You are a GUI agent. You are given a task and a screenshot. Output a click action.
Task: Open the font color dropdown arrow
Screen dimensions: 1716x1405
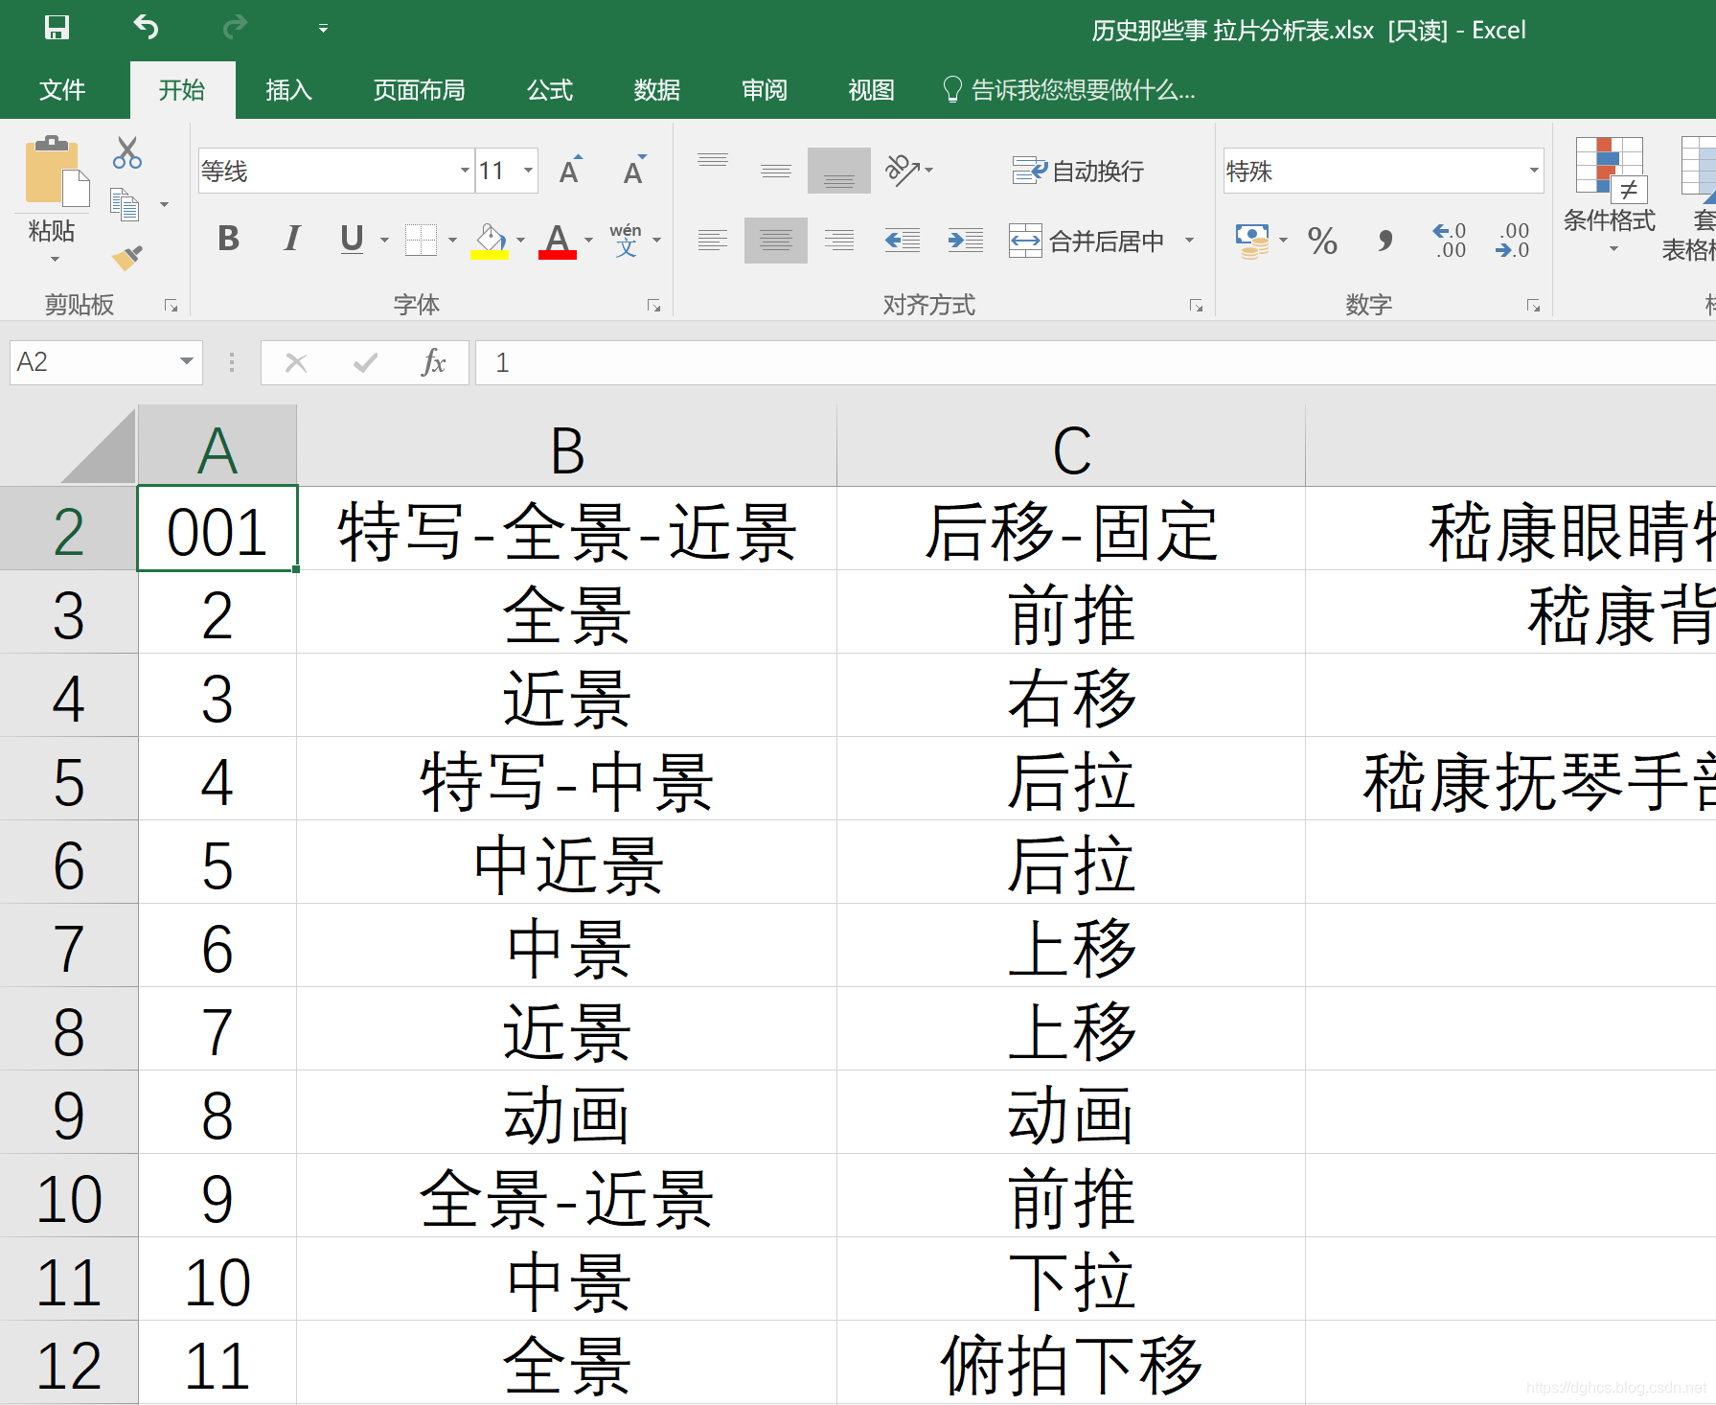pos(589,241)
